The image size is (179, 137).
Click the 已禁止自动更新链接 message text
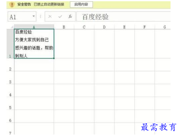tap(49, 5)
